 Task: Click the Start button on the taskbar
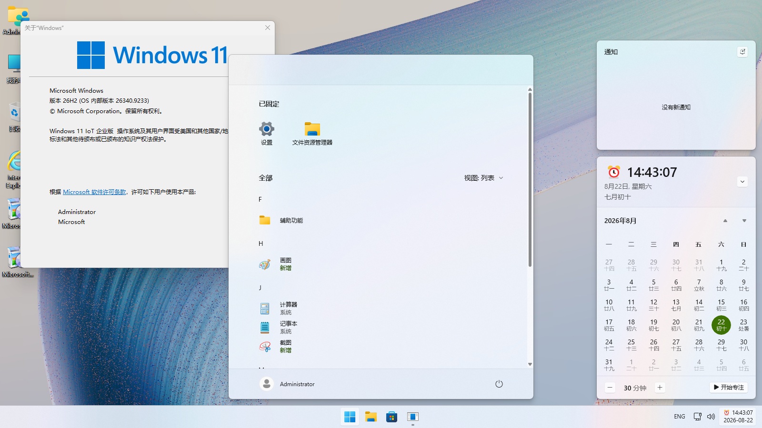click(350, 417)
